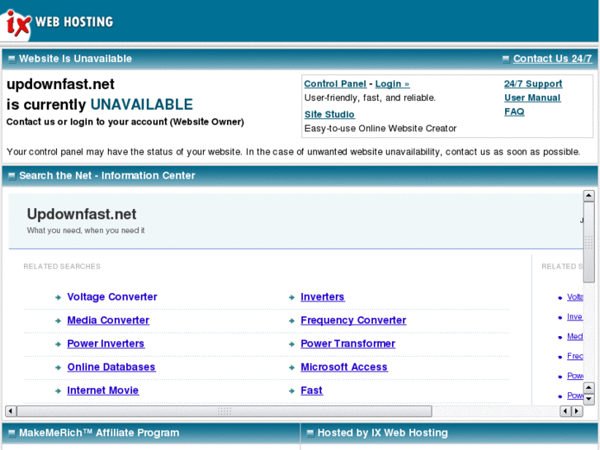Click the Search the Net - Information Center header

[107, 175]
